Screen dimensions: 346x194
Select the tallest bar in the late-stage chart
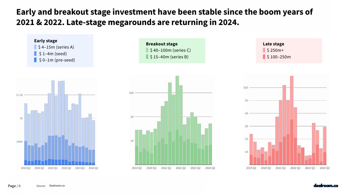pos(292,121)
